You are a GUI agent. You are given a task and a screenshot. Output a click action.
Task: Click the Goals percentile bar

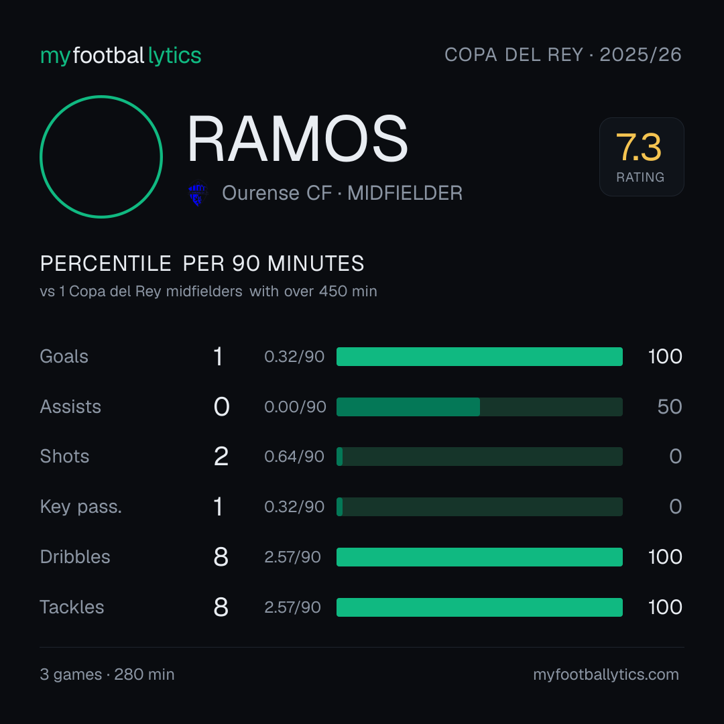coord(479,357)
